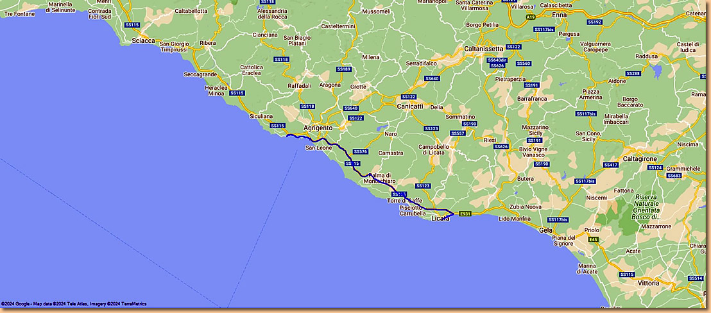
Task: Click the Lido Manfria label
Action: point(514,219)
